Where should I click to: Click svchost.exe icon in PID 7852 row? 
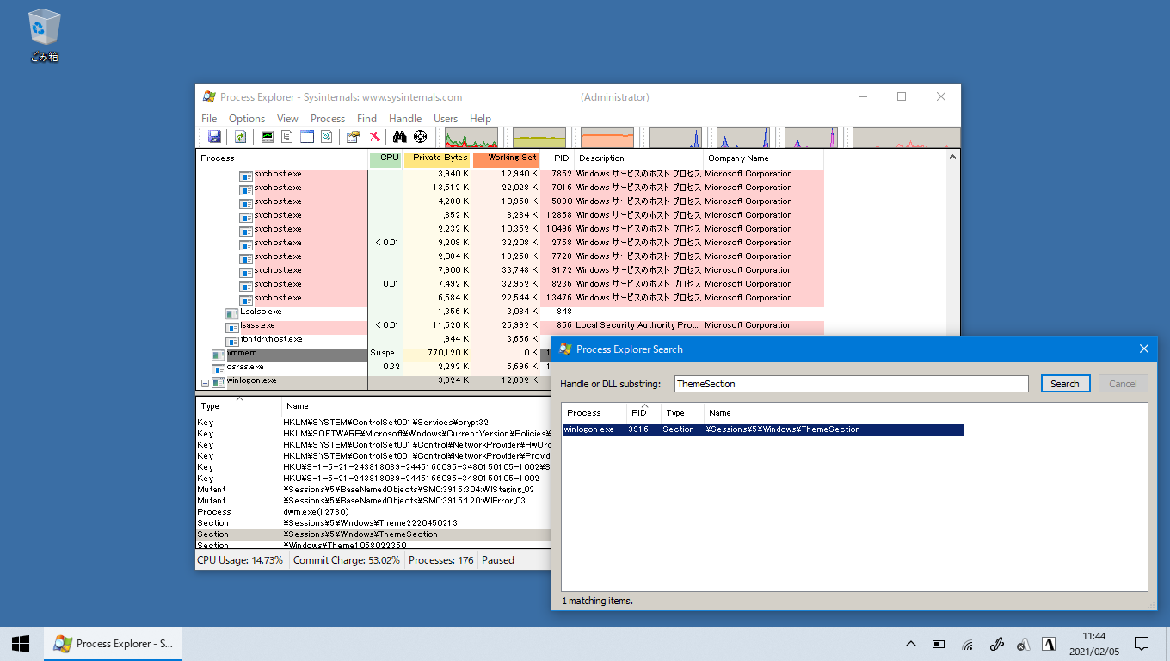(246, 175)
